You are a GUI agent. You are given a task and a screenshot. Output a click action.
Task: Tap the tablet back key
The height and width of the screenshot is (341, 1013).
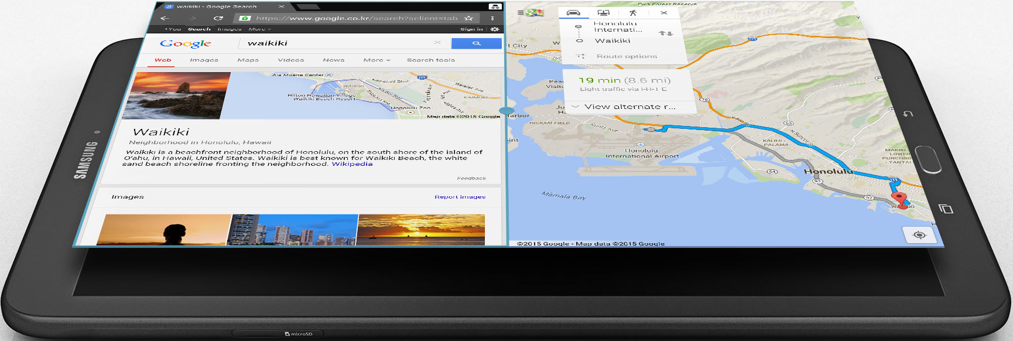[x=908, y=114]
